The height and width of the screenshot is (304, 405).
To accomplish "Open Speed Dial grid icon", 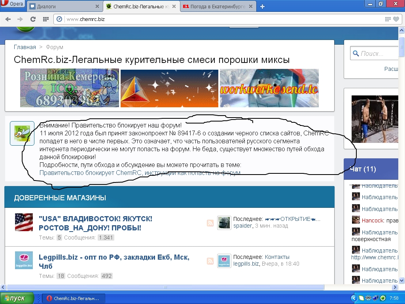I will click(46, 19).
